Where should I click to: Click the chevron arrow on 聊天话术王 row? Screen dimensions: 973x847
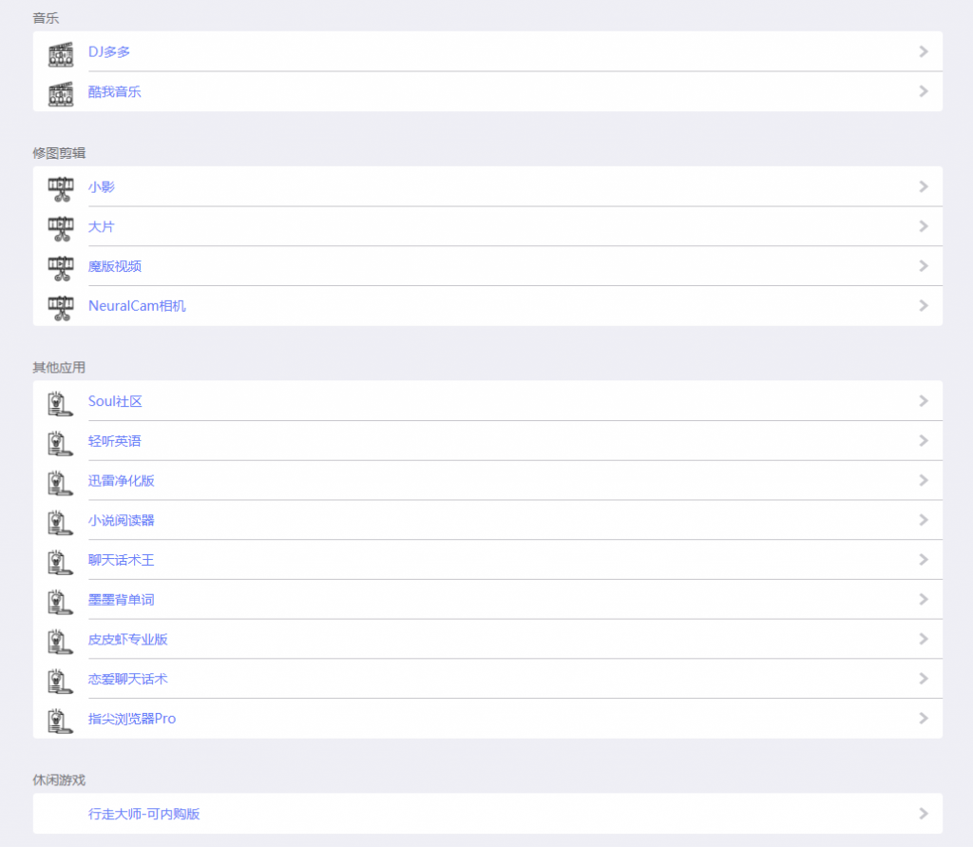(924, 560)
